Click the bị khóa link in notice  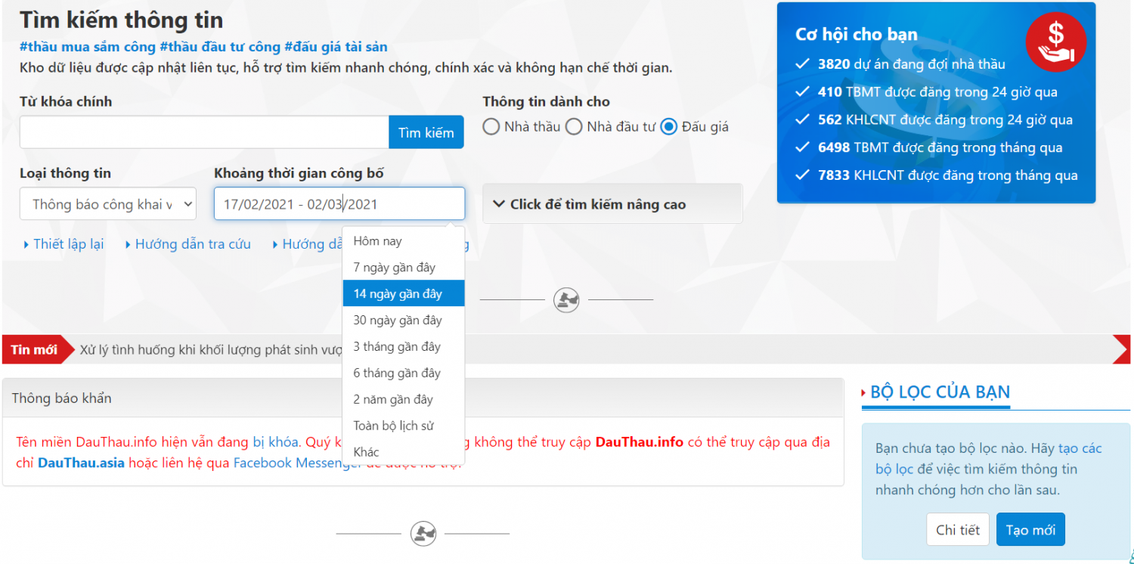[x=276, y=442]
